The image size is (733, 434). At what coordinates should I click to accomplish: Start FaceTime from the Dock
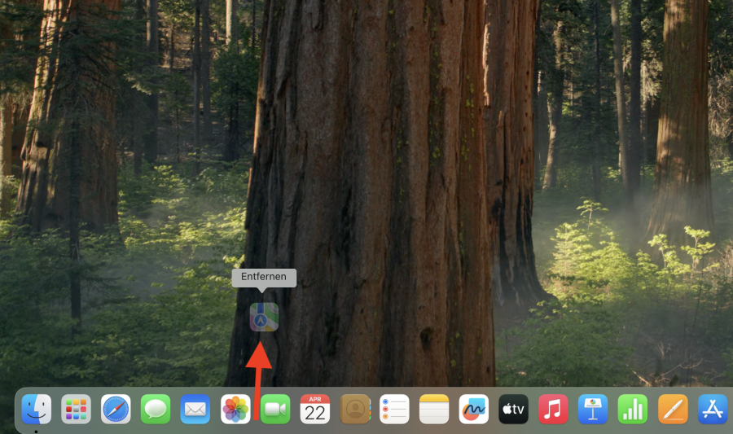(x=275, y=409)
